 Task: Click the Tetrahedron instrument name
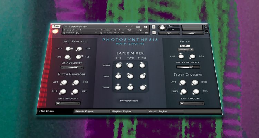coord(78,27)
